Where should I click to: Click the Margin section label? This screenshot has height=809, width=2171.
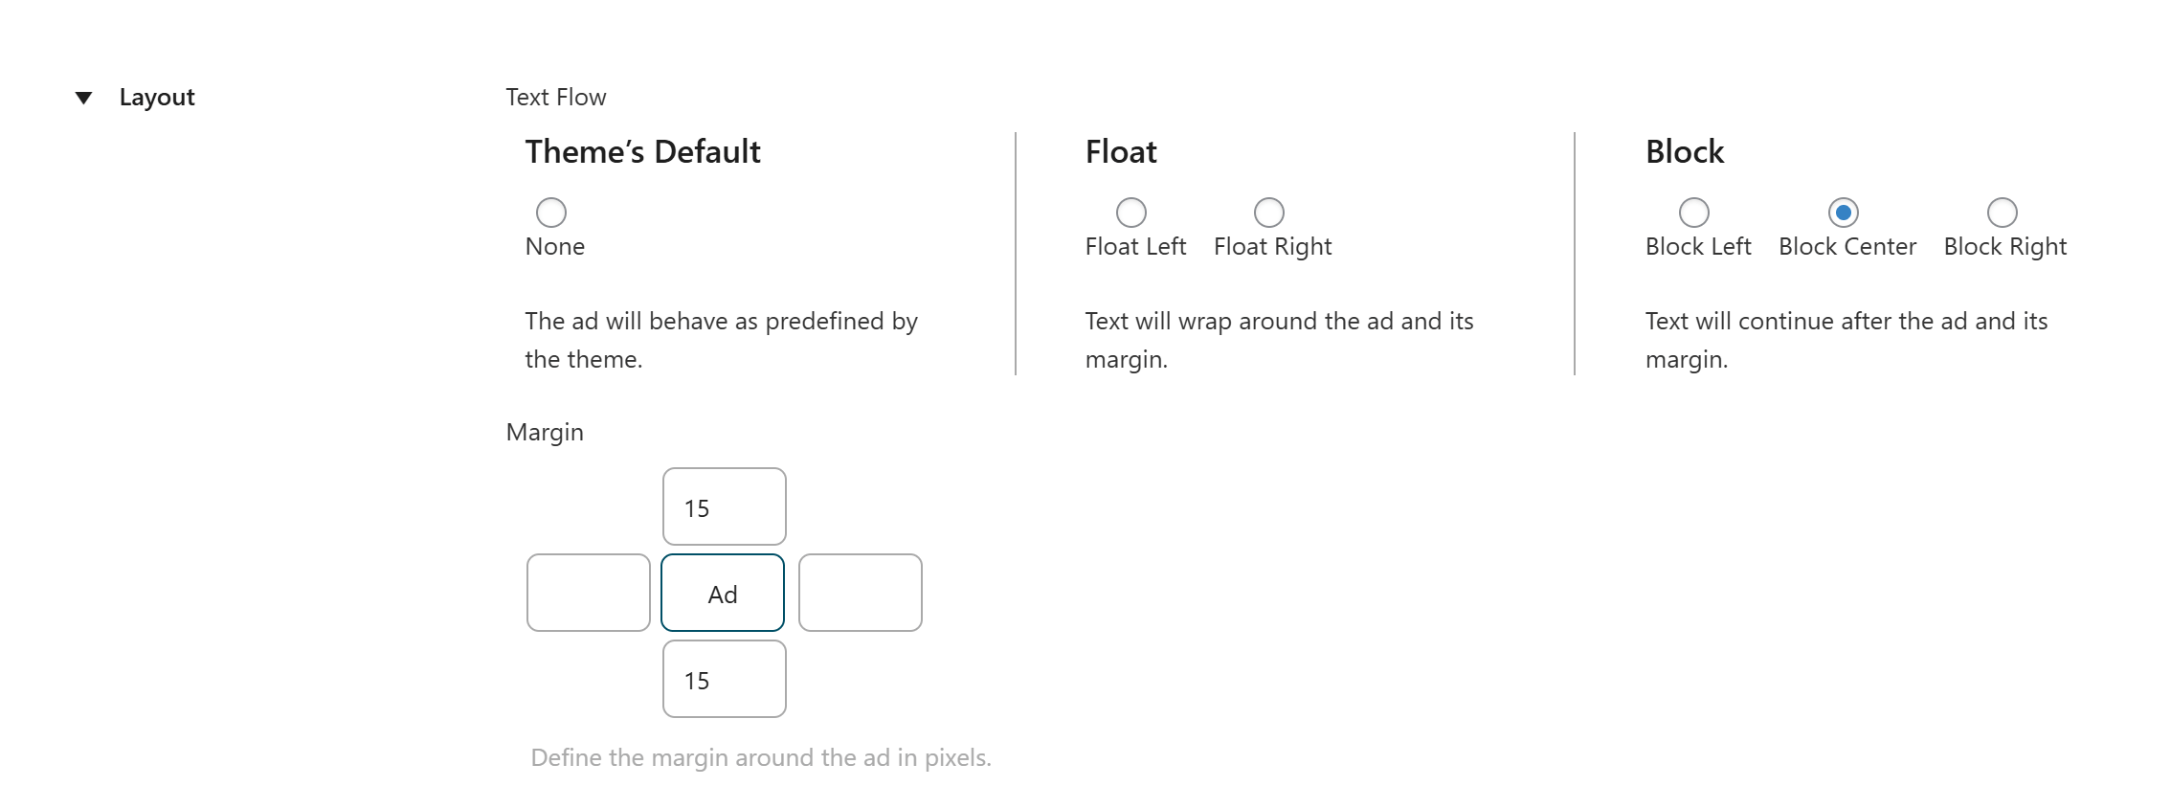(544, 432)
